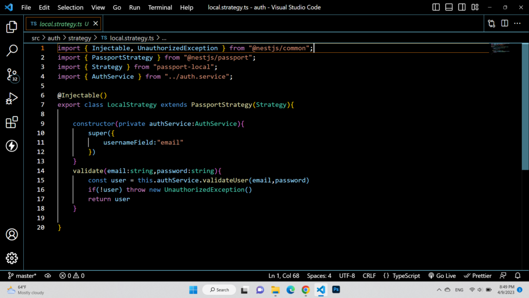Click Synchronize Changes cloud icon
This screenshot has width=529, height=298.
pos(48,276)
